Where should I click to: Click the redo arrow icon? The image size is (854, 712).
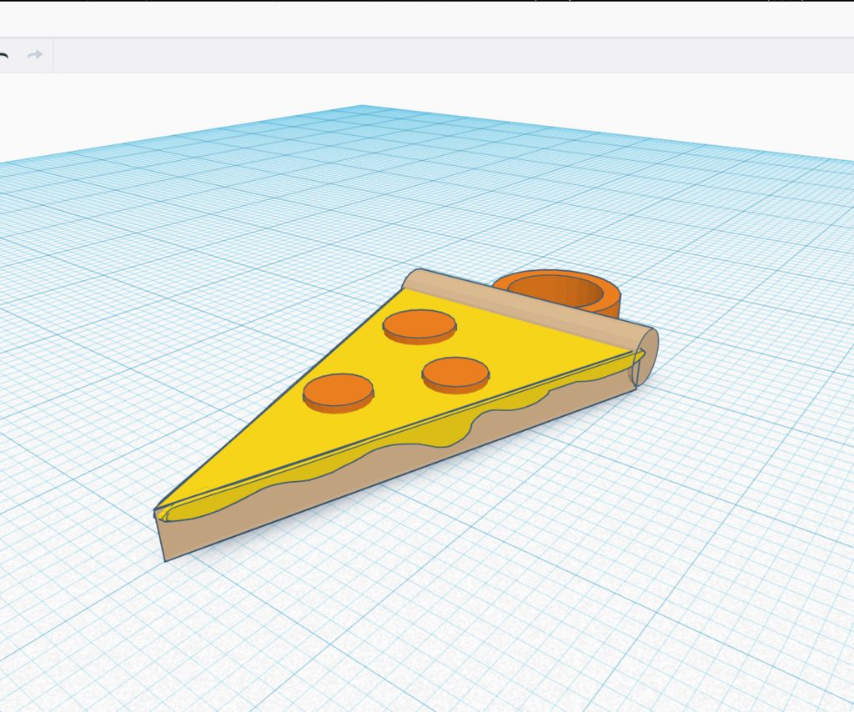[33, 54]
